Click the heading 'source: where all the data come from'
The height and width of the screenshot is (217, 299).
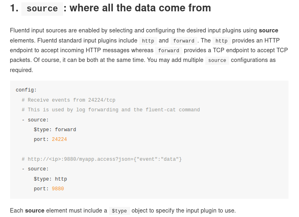click(110, 8)
